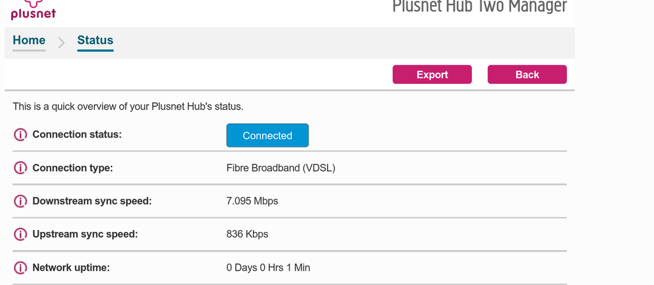Click the Fibre Broadband (VDSL) value
Viewport: 654px width, 285px height.
click(280, 168)
